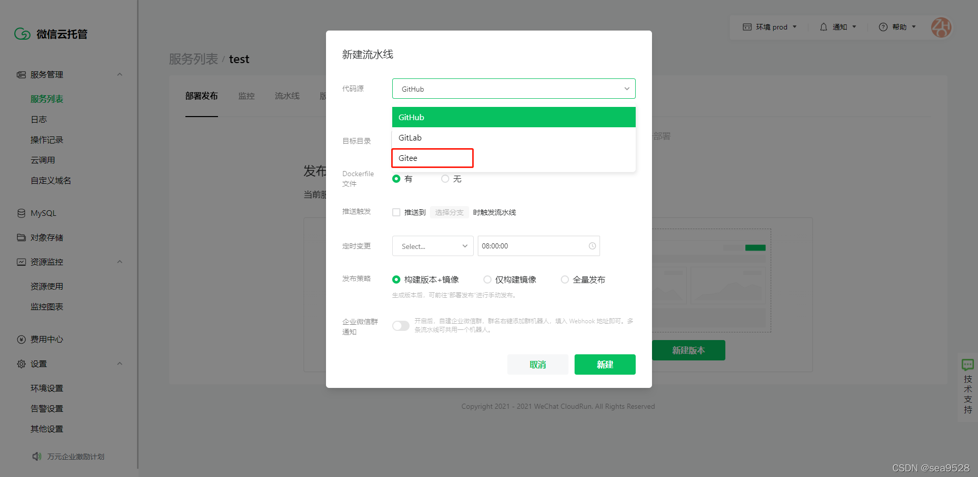Select GitLab from the source list
Image resolution: width=978 pixels, height=477 pixels.
[x=514, y=137]
